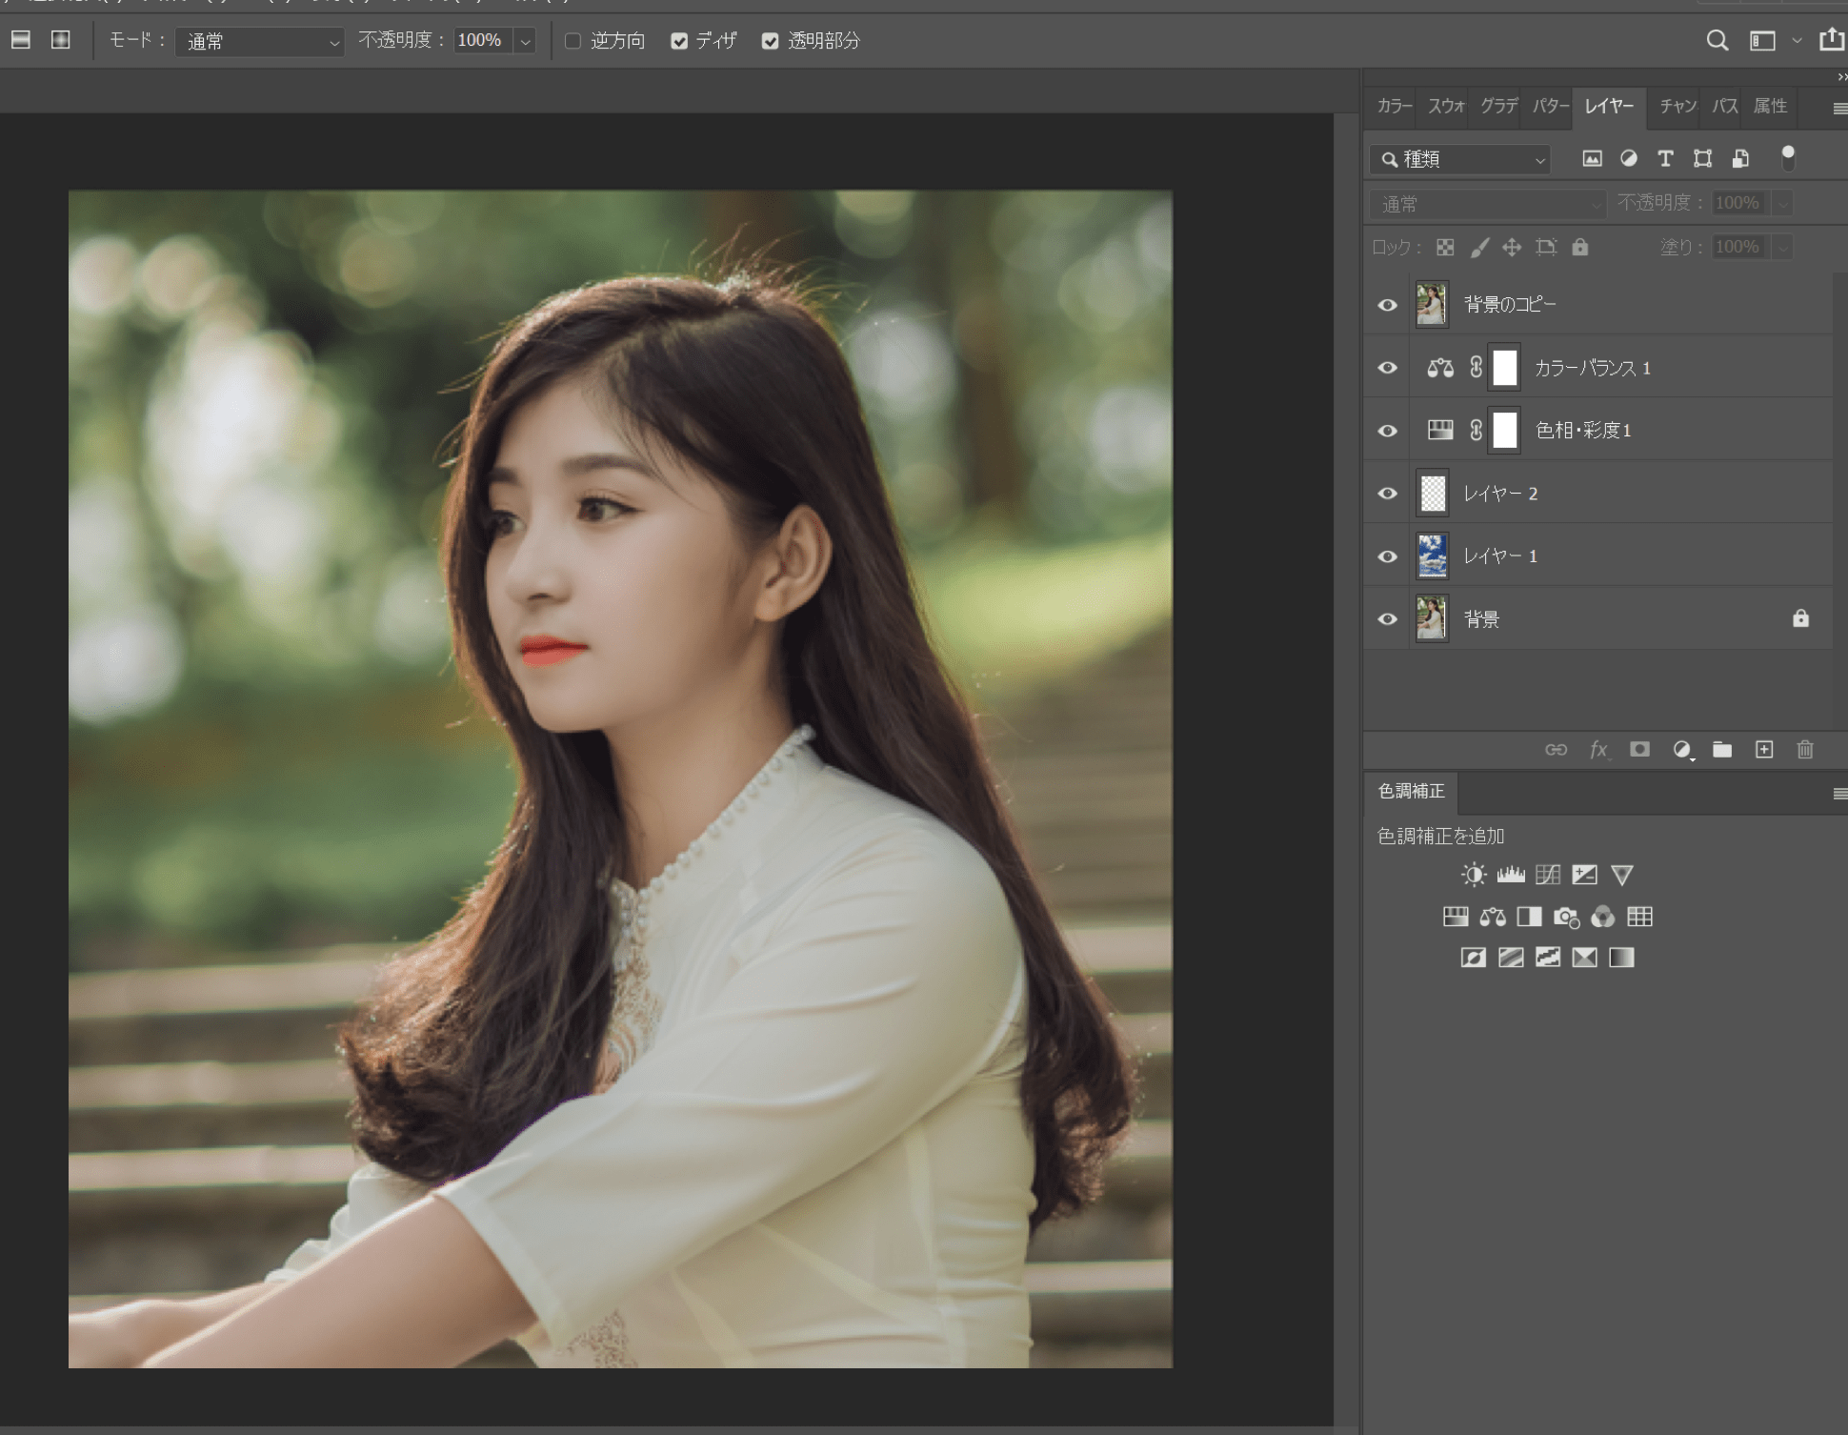
Task: Filter layers by smart object icon
Action: [1740, 158]
